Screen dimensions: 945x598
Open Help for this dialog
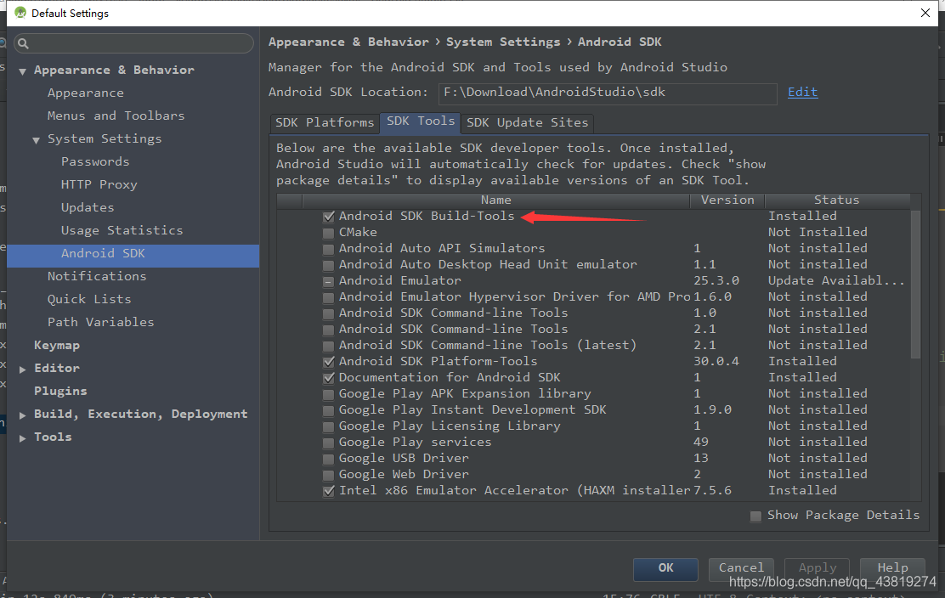tap(892, 568)
